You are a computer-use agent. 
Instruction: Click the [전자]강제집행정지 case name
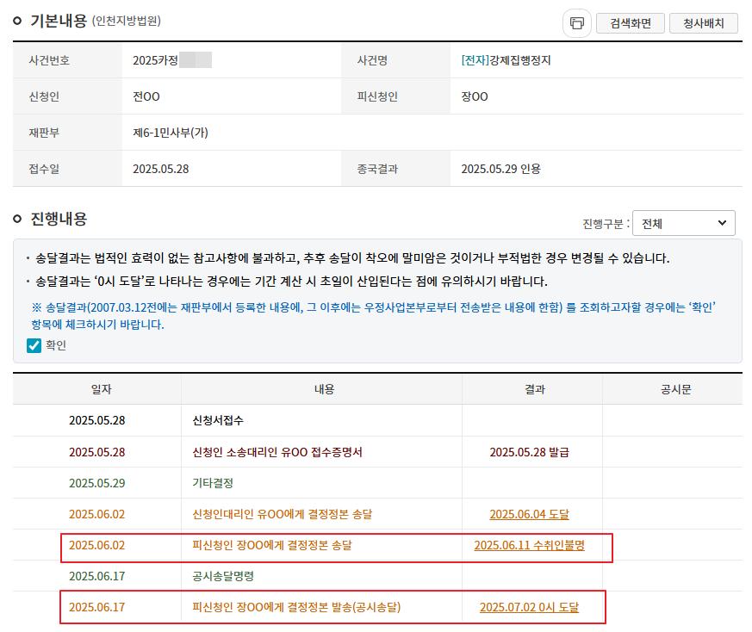506,60
